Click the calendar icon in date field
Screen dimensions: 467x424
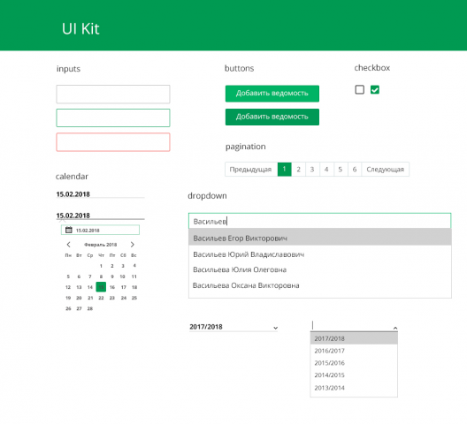69,230
